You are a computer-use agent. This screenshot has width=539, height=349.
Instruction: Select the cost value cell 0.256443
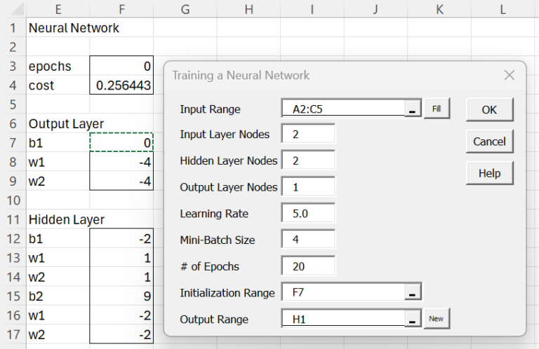point(121,85)
